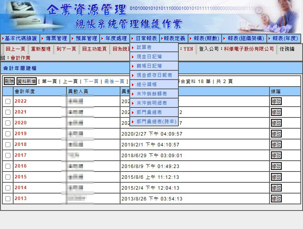This screenshot has height=229, width=303.
Task: Open the 報表(期數) menu
Action: pos(205,39)
